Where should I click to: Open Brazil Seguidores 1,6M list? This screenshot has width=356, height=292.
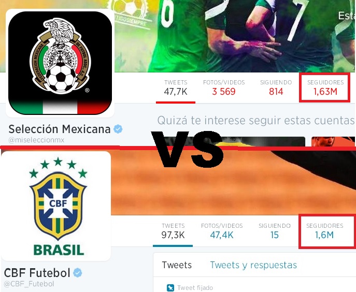[x=324, y=231]
